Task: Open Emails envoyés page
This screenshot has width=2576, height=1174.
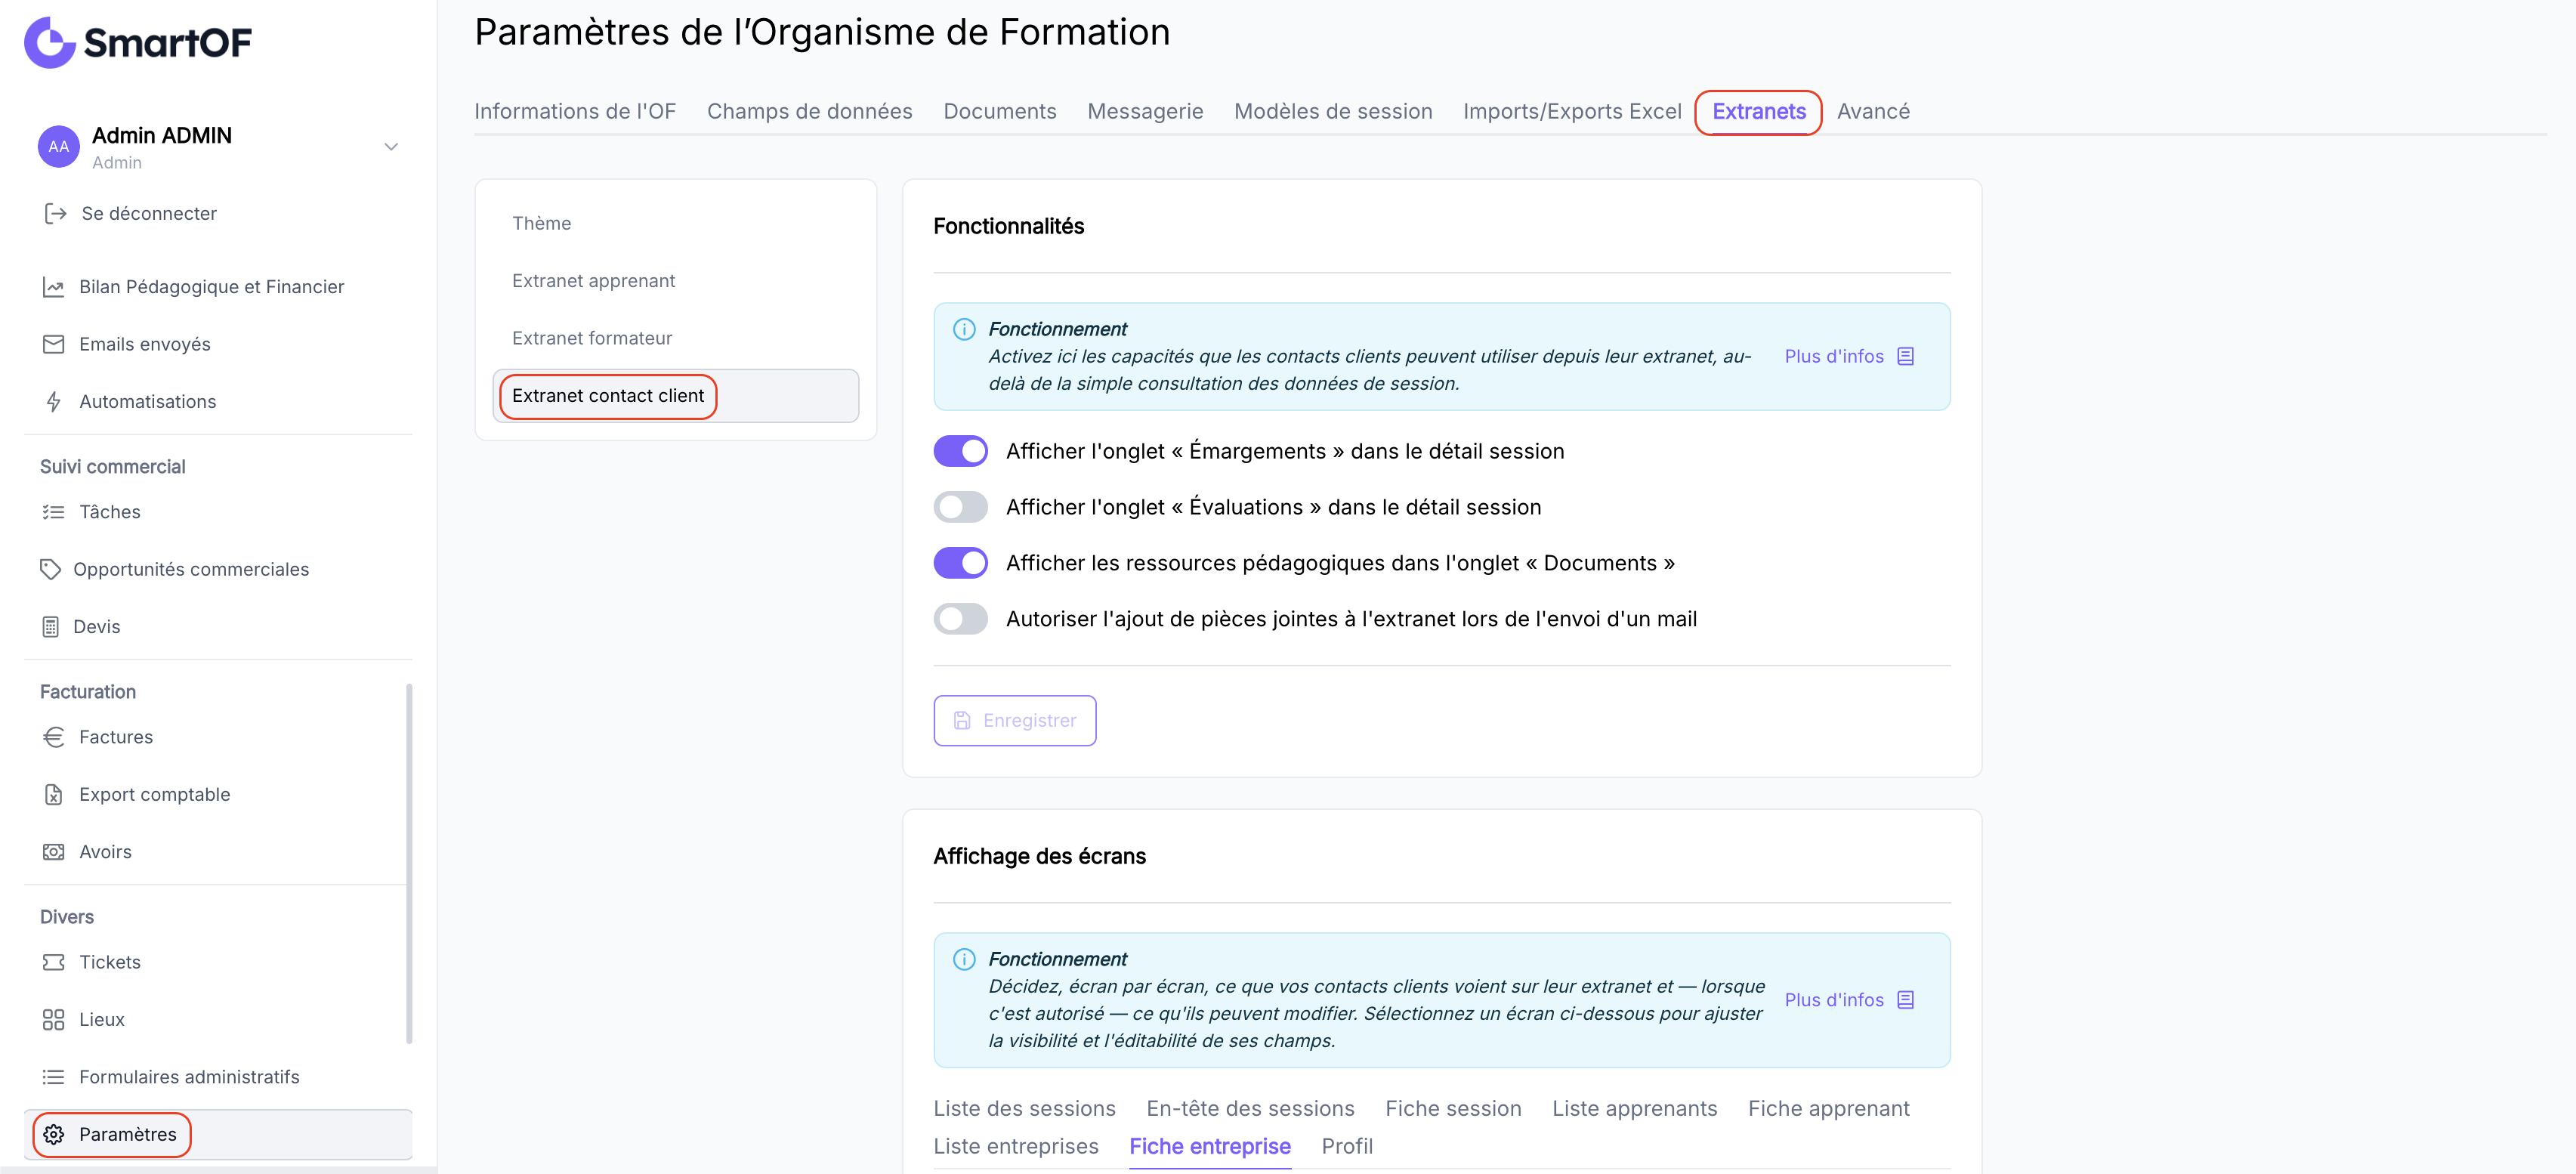Action: [x=145, y=344]
